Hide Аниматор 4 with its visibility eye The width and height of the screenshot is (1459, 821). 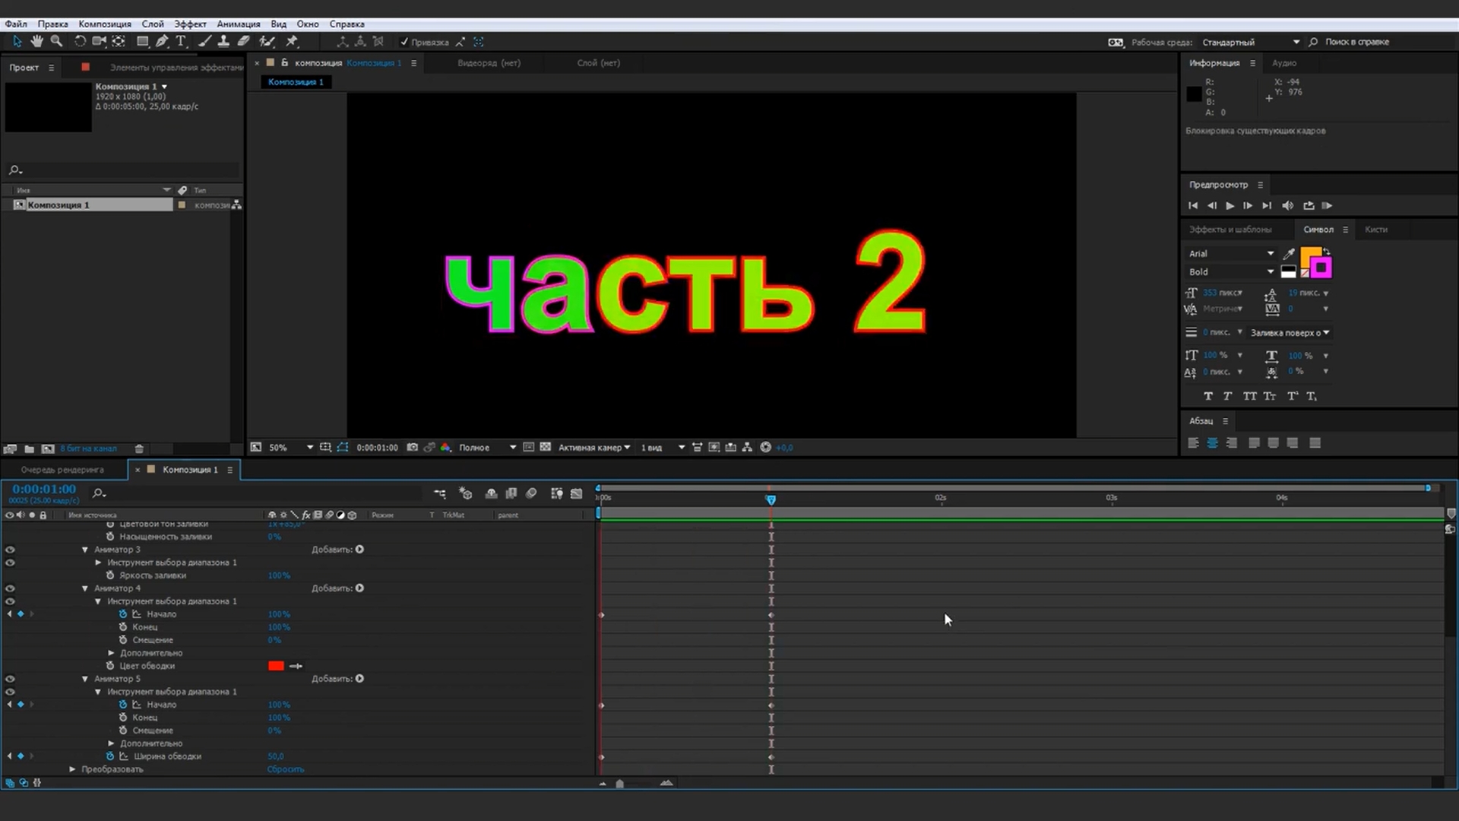(x=10, y=588)
